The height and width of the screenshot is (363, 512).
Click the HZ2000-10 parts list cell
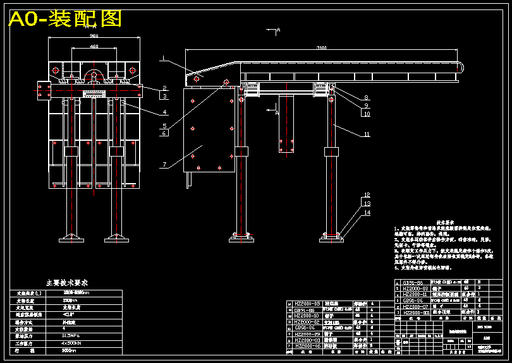(x=307, y=316)
